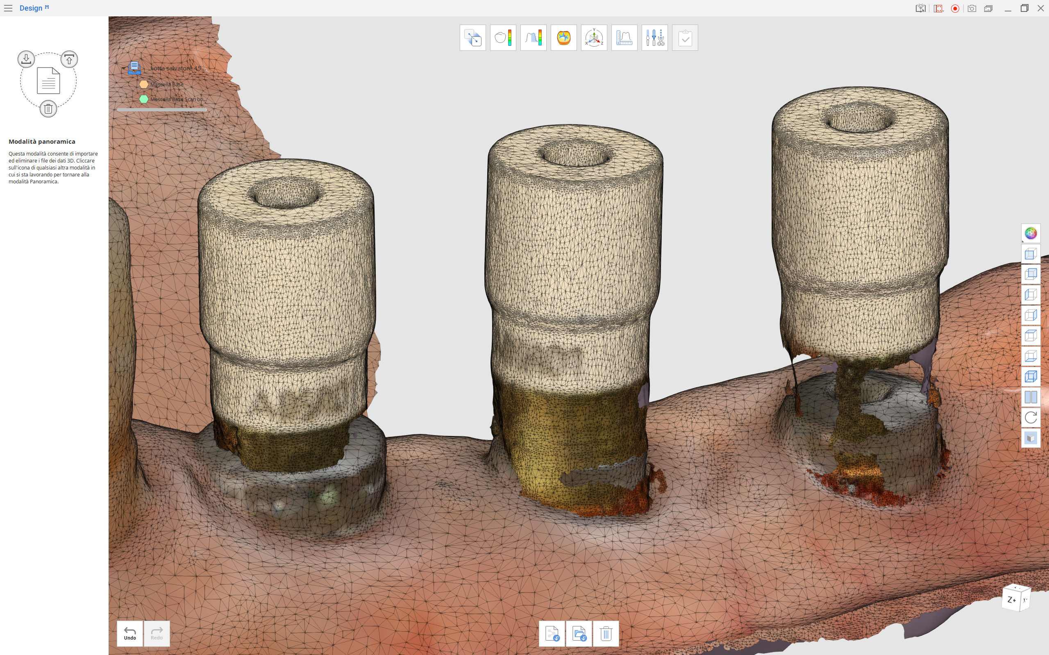1049x655 pixels.
Task: Click the trash icon in circular file menu
Action: click(x=48, y=109)
